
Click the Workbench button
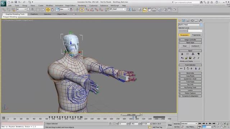click(x=195, y=46)
